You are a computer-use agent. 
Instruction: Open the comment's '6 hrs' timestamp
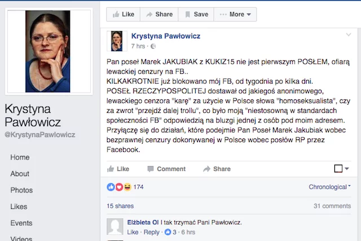[x=188, y=232]
